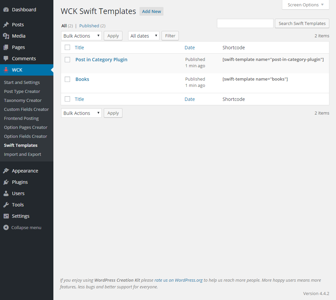Click the Comments speech bubble icon
The image size is (336, 300).
(x=6, y=59)
